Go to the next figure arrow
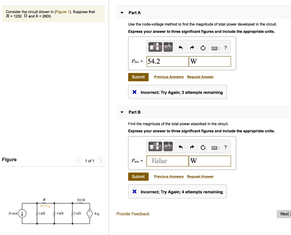 [x=101, y=161]
